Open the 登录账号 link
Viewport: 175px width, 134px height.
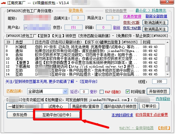[x=76, y=11]
